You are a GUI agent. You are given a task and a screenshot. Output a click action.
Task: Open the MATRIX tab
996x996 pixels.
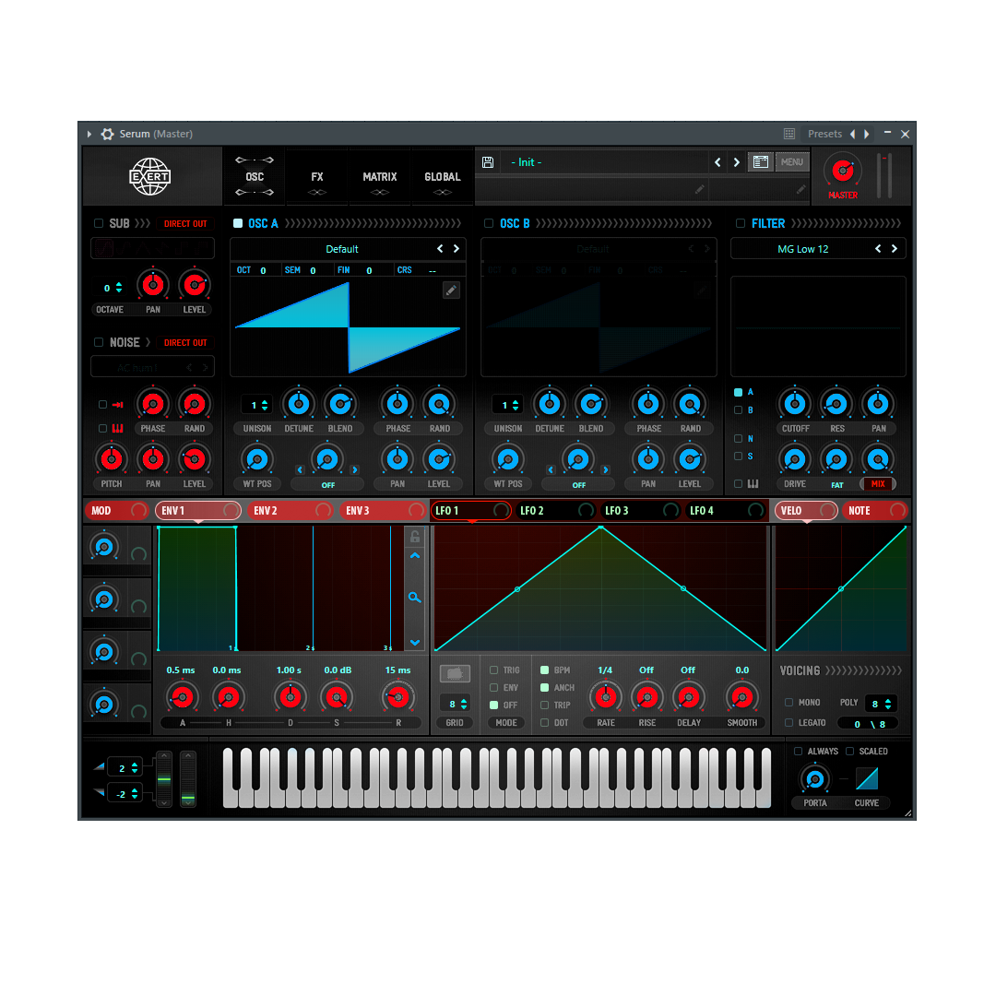click(380, 177)
